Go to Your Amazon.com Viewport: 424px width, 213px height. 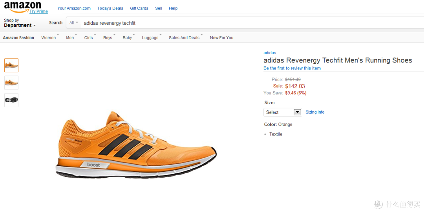[x=74, y=8]
